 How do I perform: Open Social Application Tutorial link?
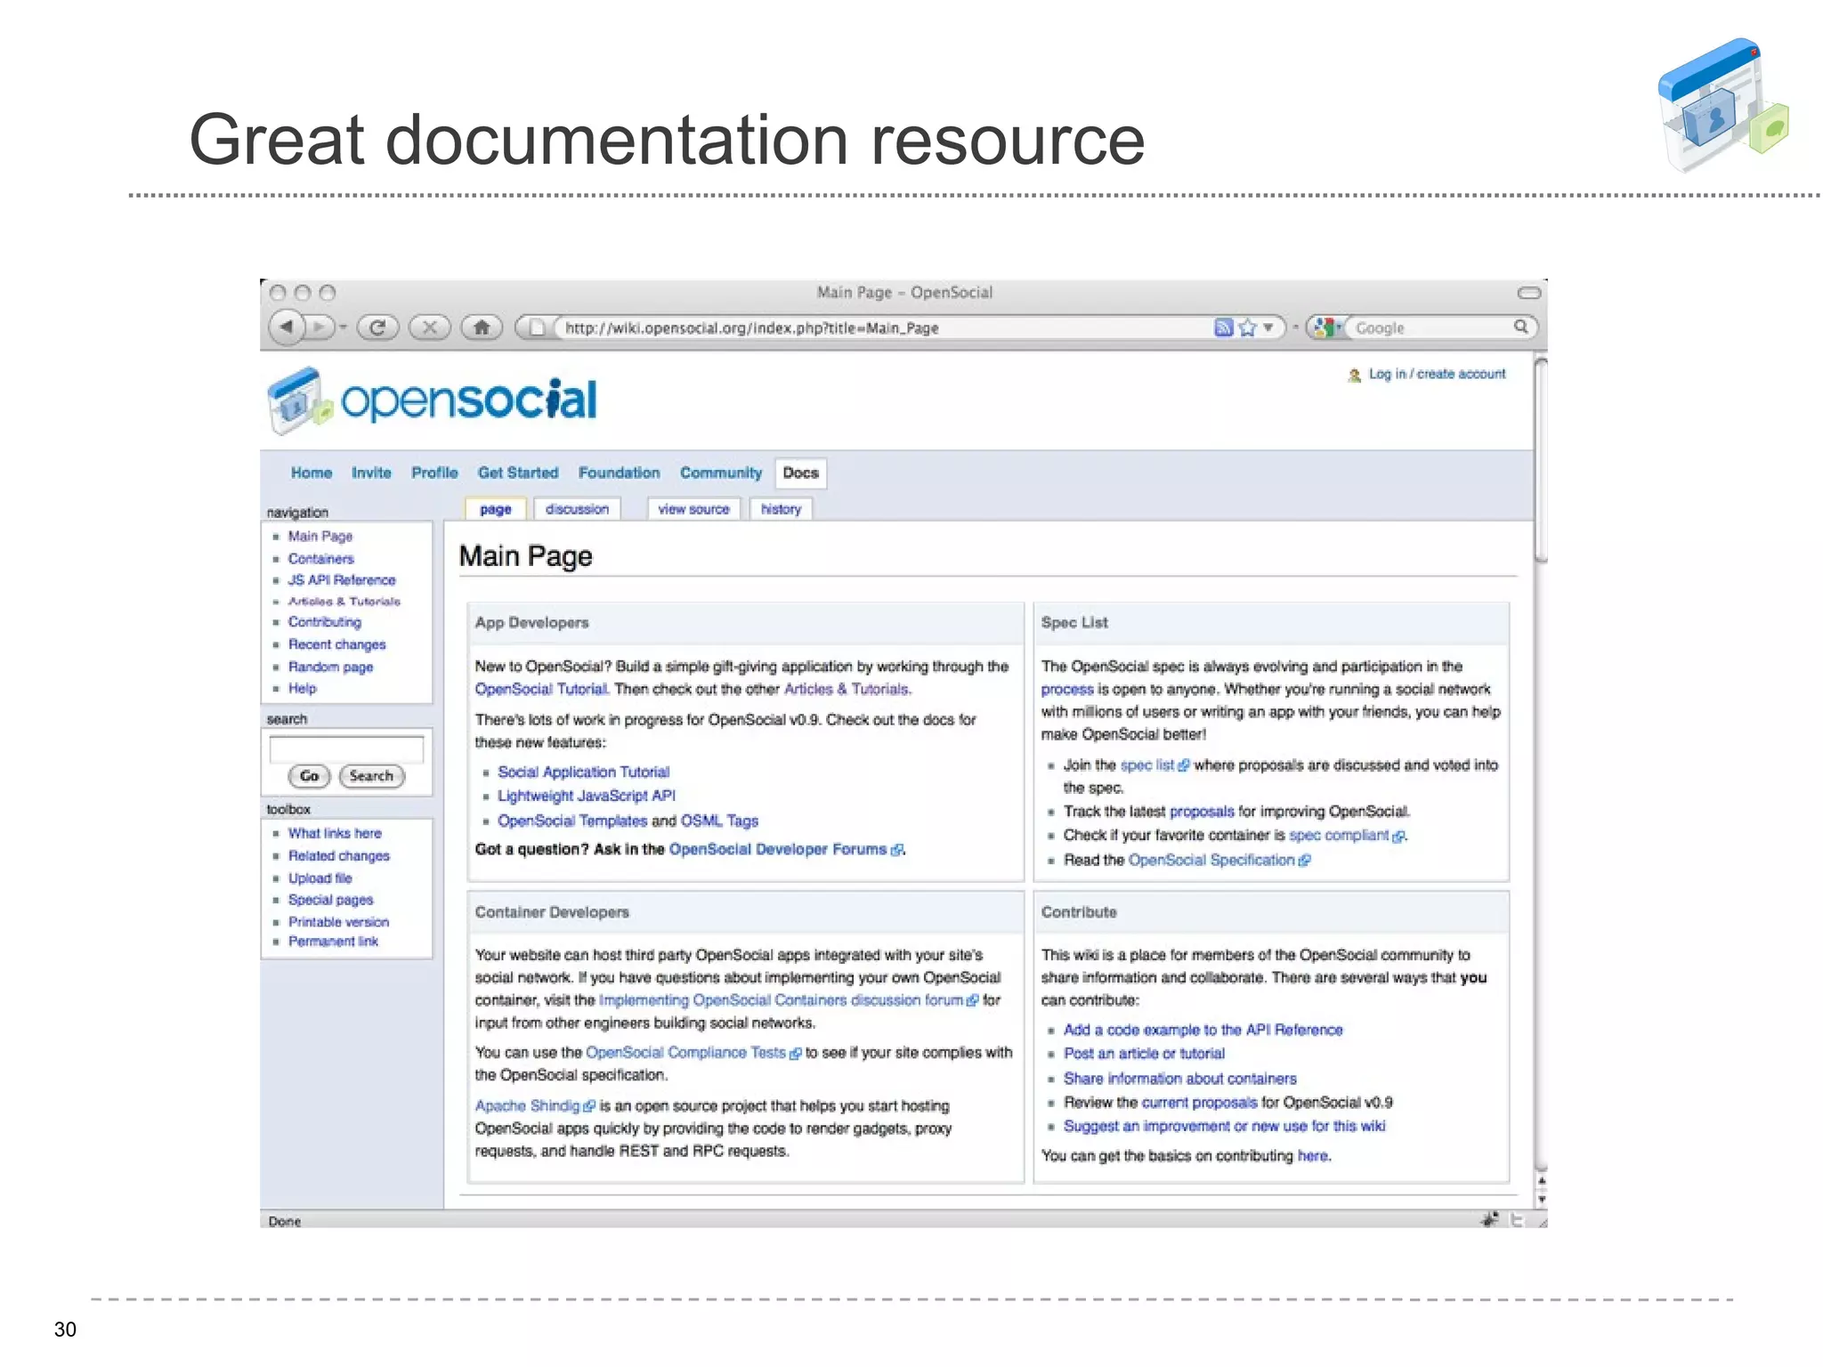click(x=583, y=772)
